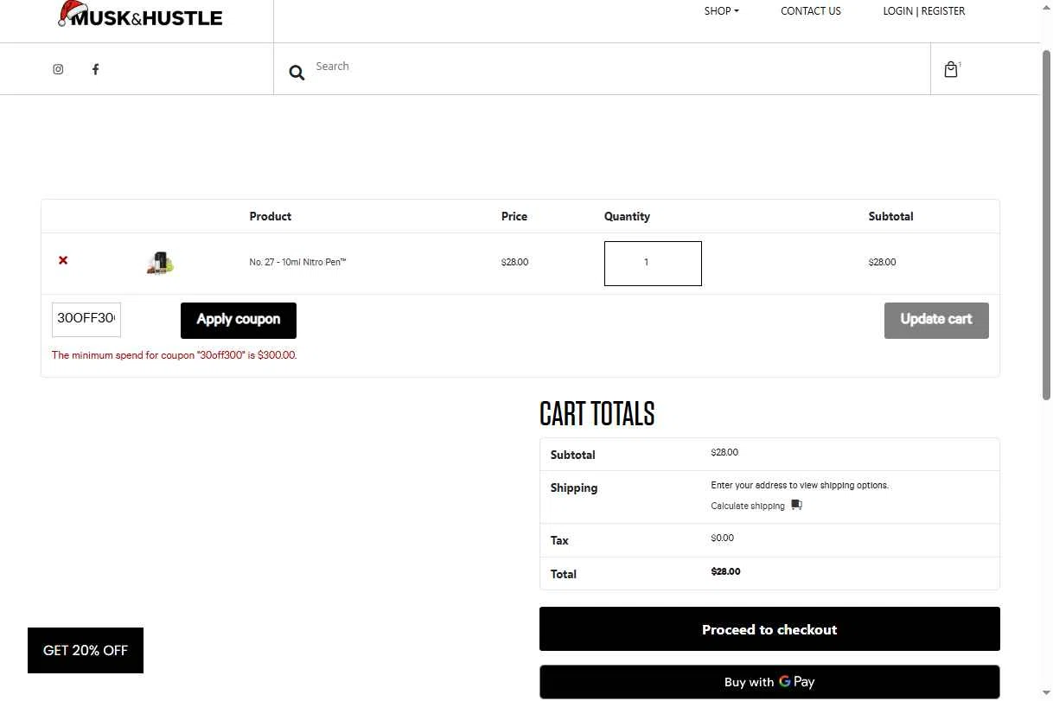The width and height of the screenshot is (1053, 701).
Task: Go to LOGIN | REGISTER
Action: (x=923, y=11)
